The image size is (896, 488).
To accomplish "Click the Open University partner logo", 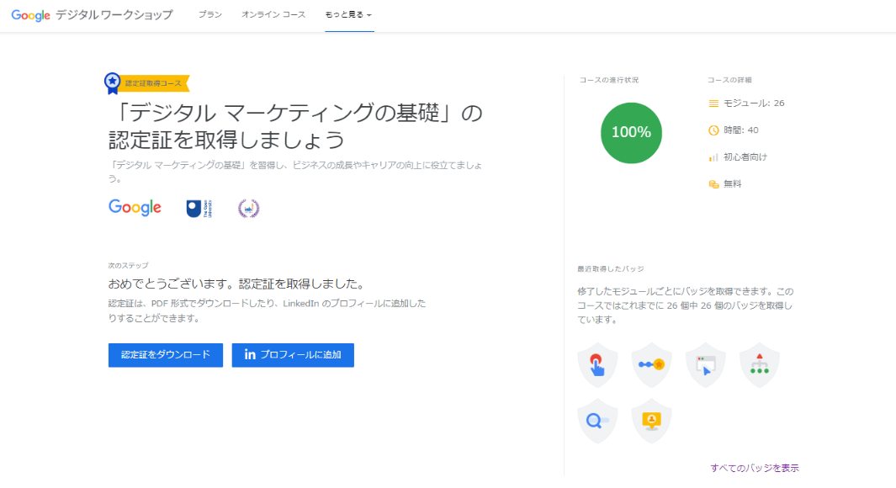I will (199, 206).
